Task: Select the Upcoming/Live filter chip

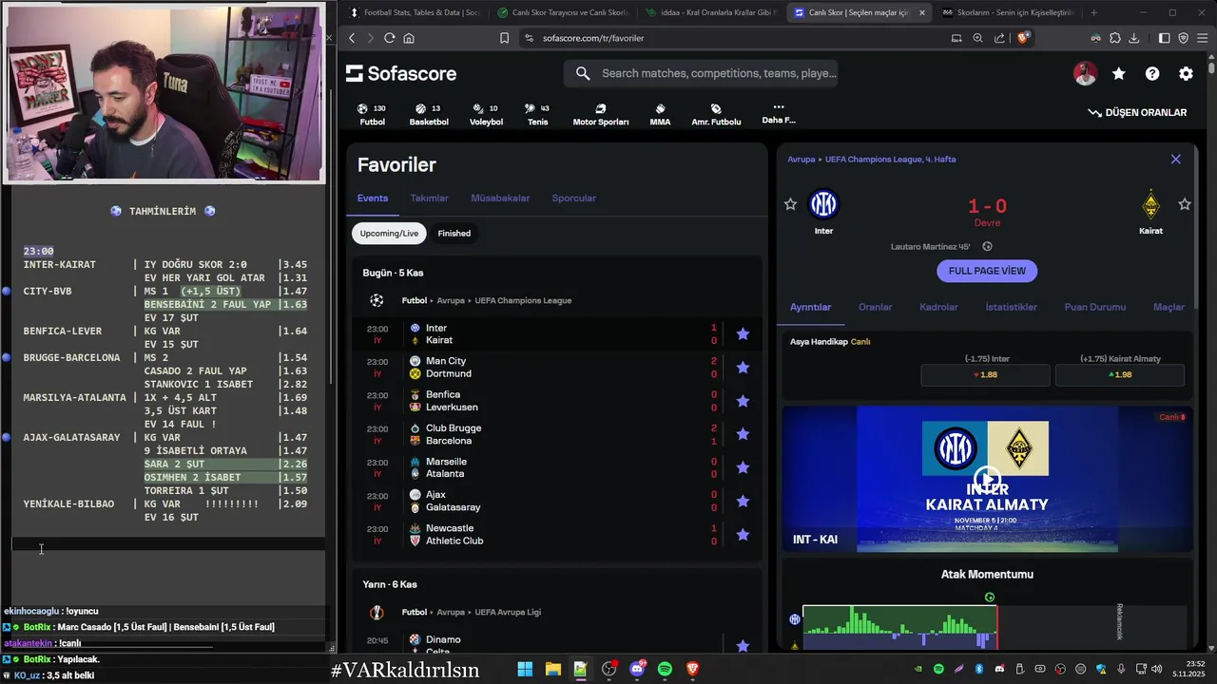Action: pyautogui.click(x=389, y=233)
